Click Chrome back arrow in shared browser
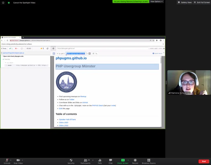 (x=2, y=40)
